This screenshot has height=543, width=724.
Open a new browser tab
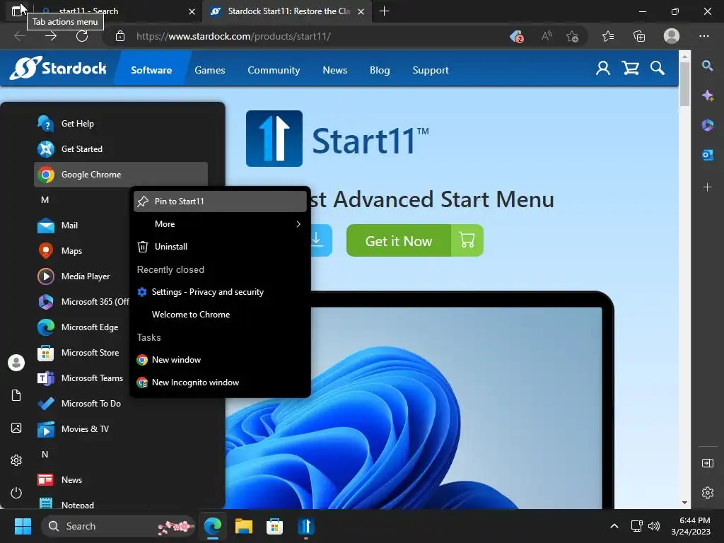coord(384,11)
